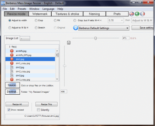Click the Berberus app icon in title bar
Screen dimensions: 155x126
coord(3,3)
